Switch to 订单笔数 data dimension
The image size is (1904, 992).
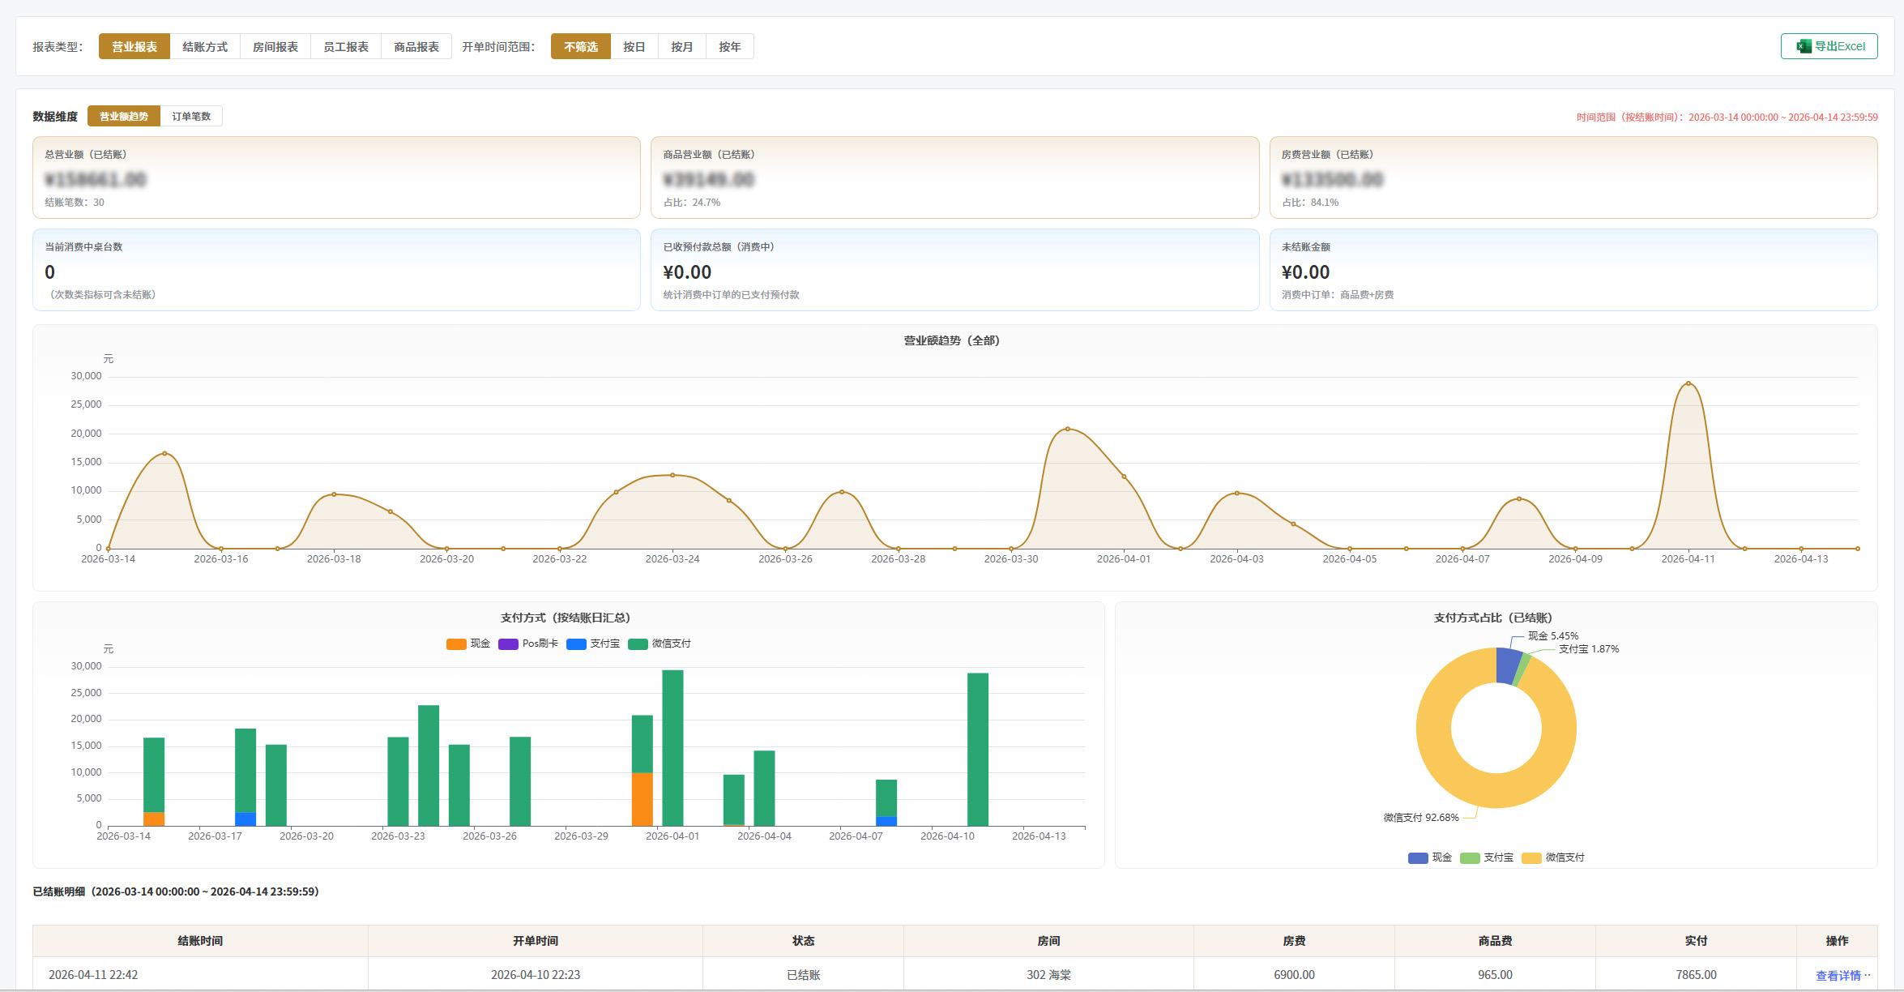tap(191, 117)
